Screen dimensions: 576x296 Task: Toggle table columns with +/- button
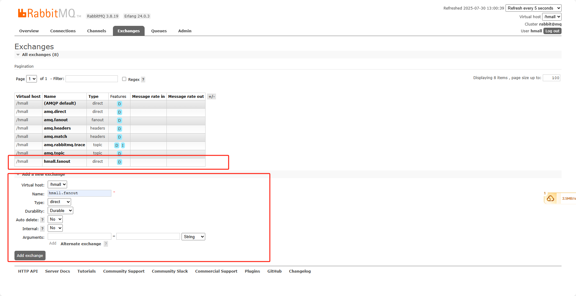tap(212, 97)
